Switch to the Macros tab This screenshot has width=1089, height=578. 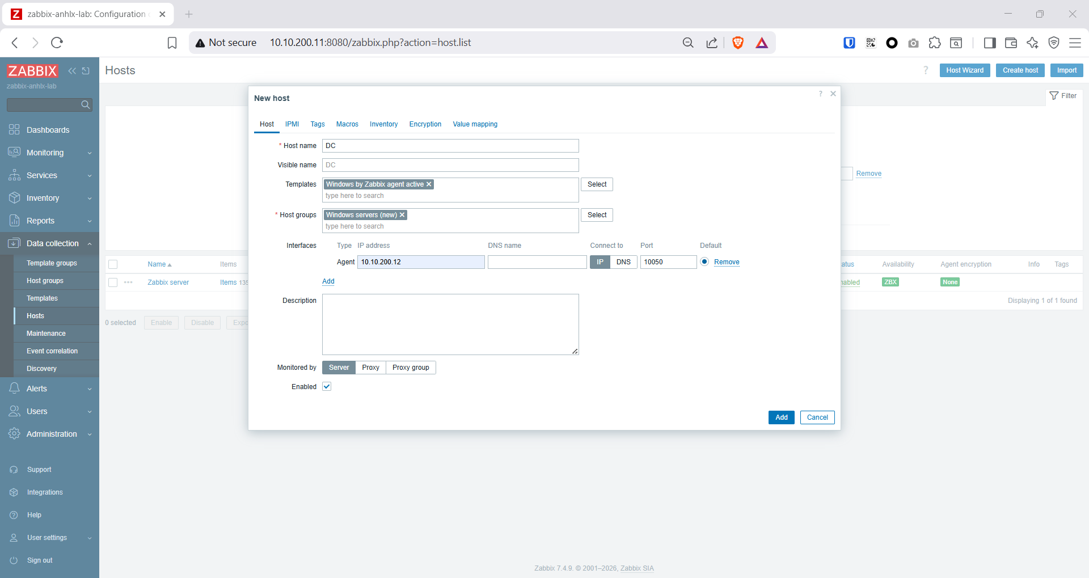(347, 124)
